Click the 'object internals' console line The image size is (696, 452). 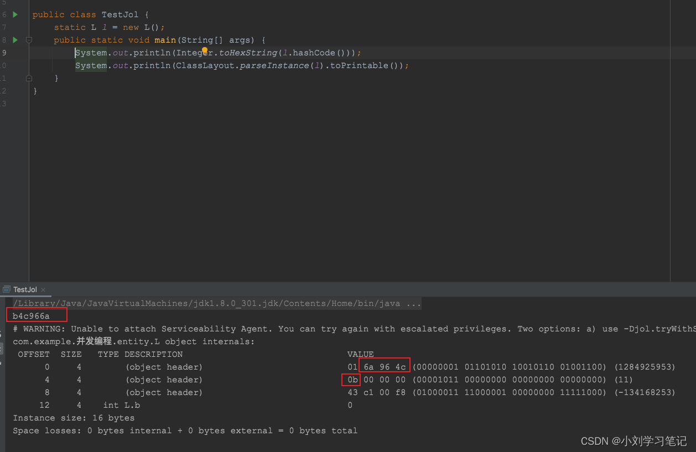[x=134, y=341]
